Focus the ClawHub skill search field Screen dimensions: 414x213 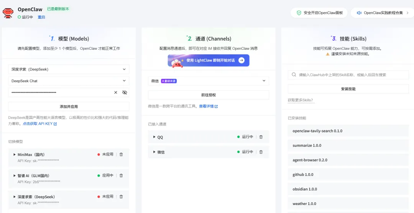pyautogui.click(x=348, y=75)
